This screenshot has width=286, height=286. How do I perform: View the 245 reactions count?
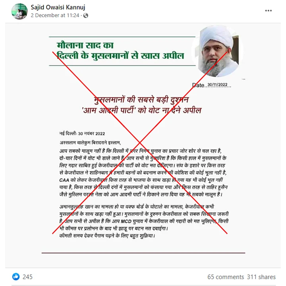tap(27, 277)
